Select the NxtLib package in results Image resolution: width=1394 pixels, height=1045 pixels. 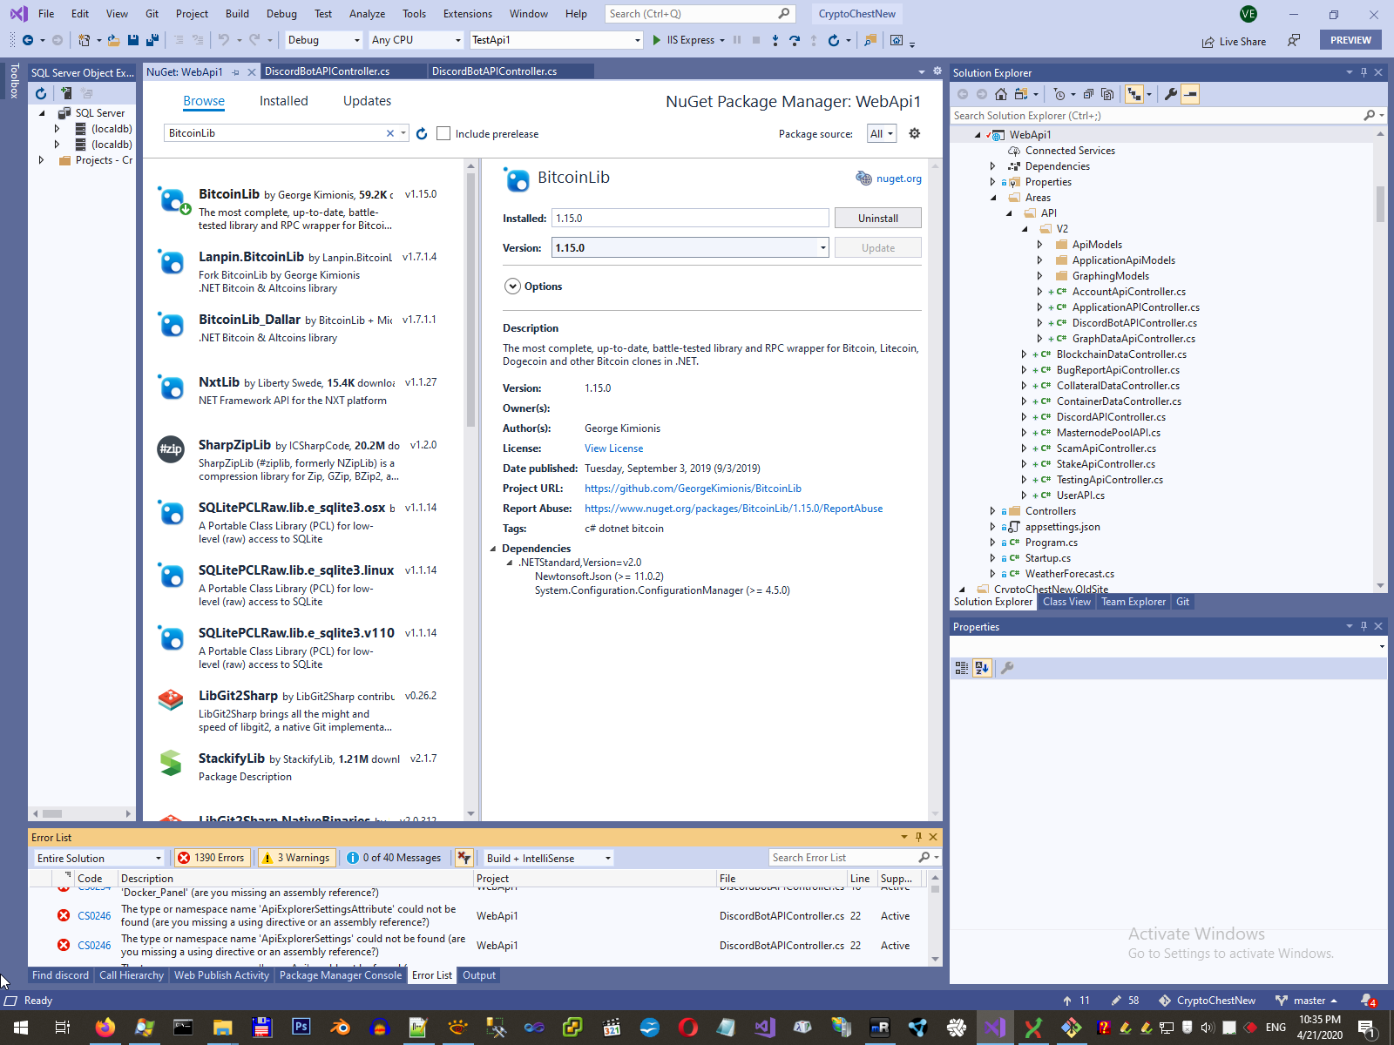(x=303, y=390)
